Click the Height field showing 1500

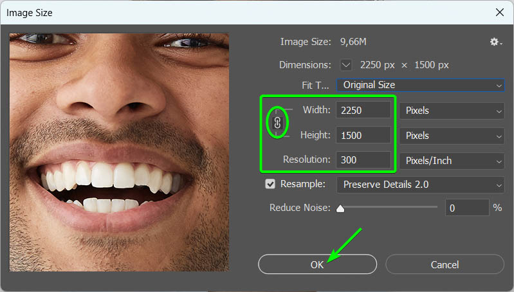pos(363,135)
